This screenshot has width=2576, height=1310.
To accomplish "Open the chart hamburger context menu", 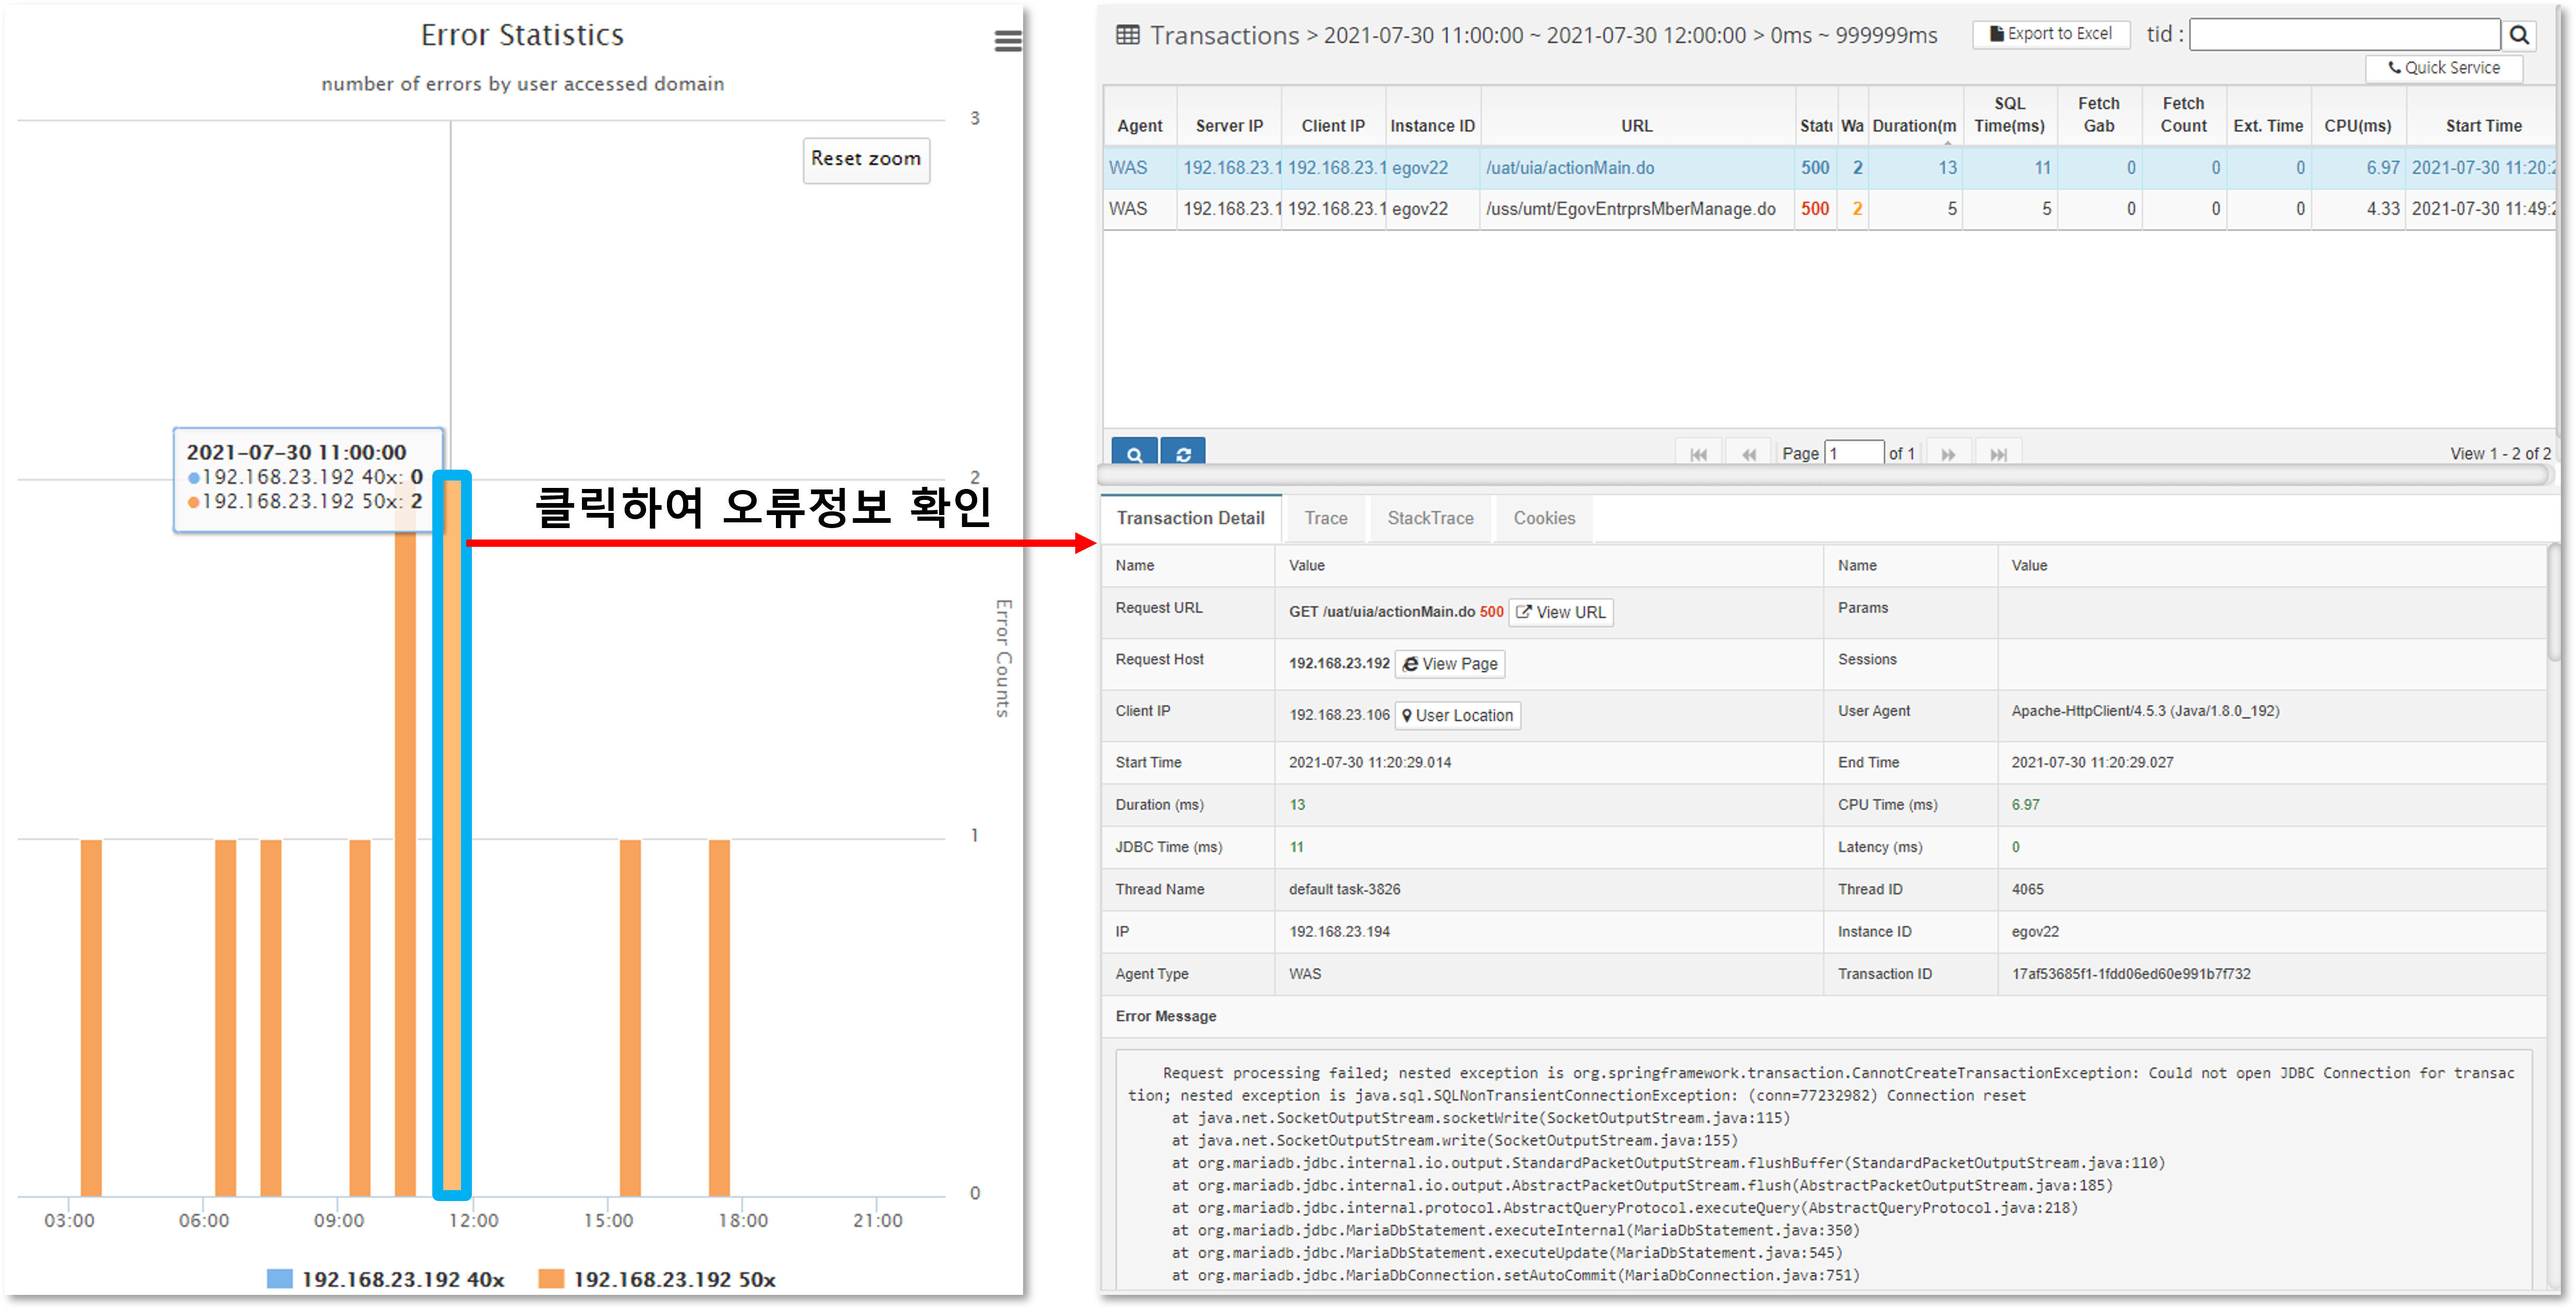I will [x=1007, y=41].
